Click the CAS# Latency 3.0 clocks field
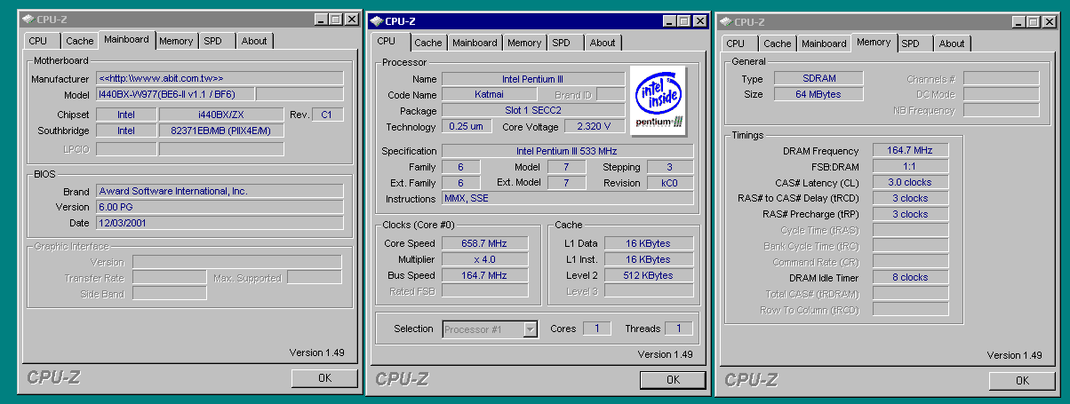1070x404 pixels. click(910, 182)
